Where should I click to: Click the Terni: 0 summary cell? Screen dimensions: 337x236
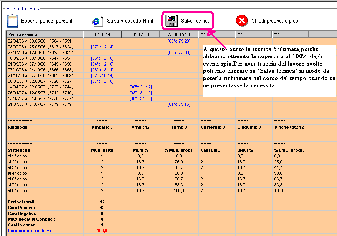[179, 127]
